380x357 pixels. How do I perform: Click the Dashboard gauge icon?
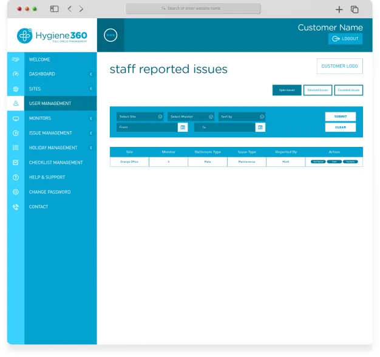tap(16, 74)
